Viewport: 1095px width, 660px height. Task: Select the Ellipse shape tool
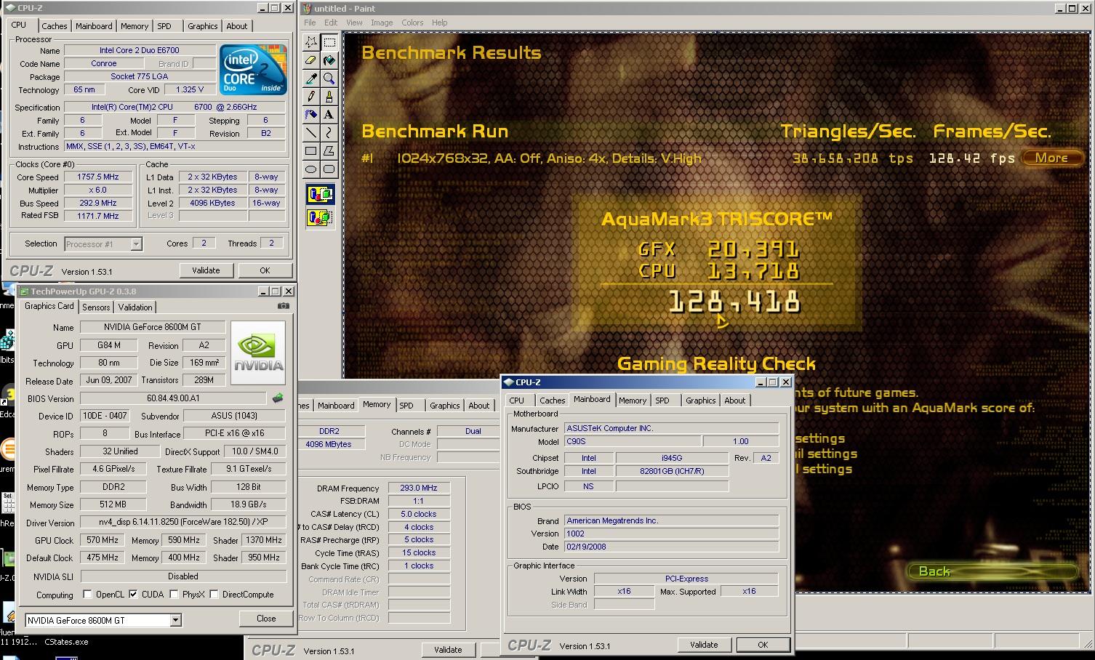point(311,169)
